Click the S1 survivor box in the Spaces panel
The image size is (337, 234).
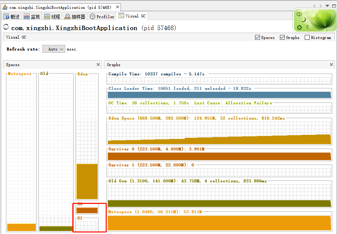tap(87, 226)
